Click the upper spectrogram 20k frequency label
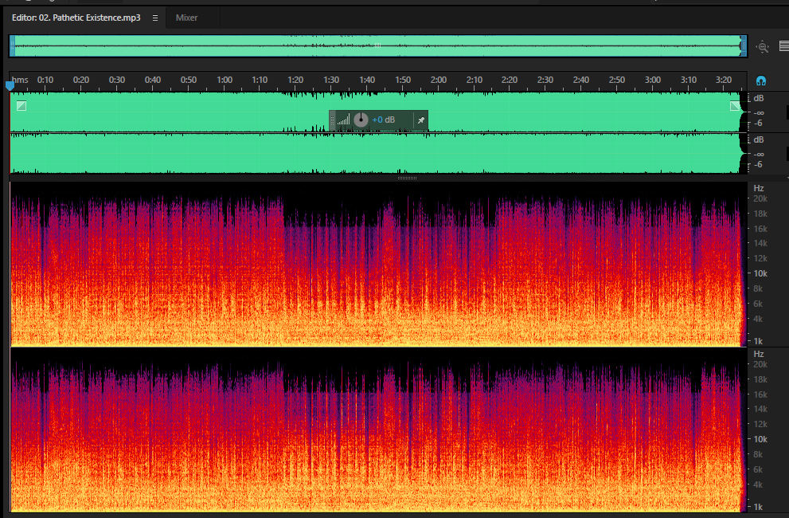This screenshot has width=789, height=518. [760, 199]
